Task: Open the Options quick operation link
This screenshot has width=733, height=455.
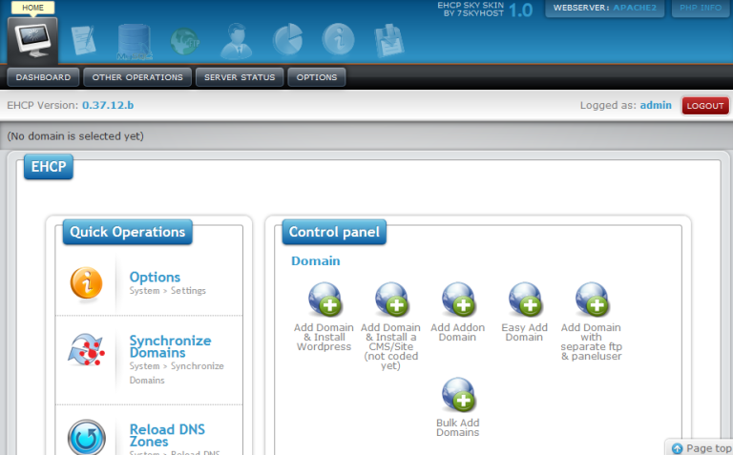Action: point(155,277)
